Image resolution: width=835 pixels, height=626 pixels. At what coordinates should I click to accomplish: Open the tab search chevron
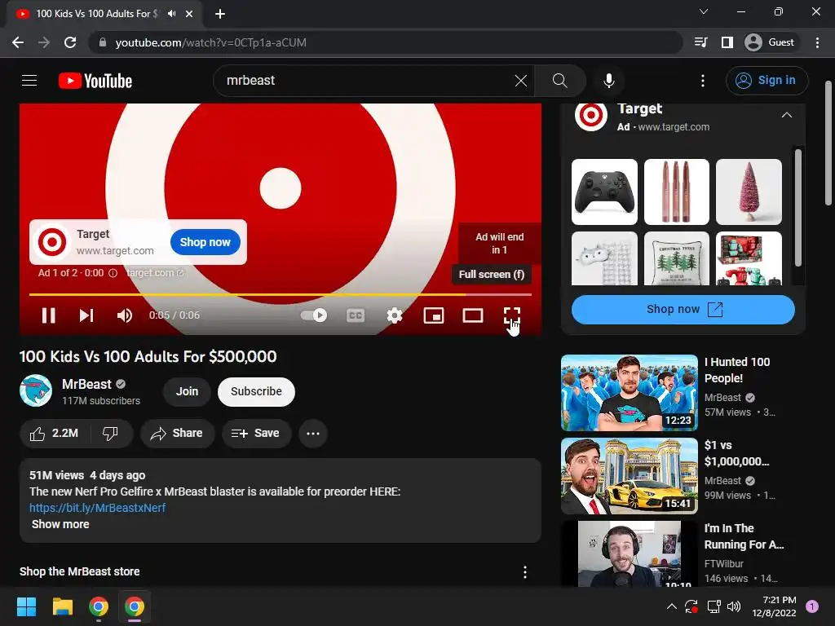(704, 11)
